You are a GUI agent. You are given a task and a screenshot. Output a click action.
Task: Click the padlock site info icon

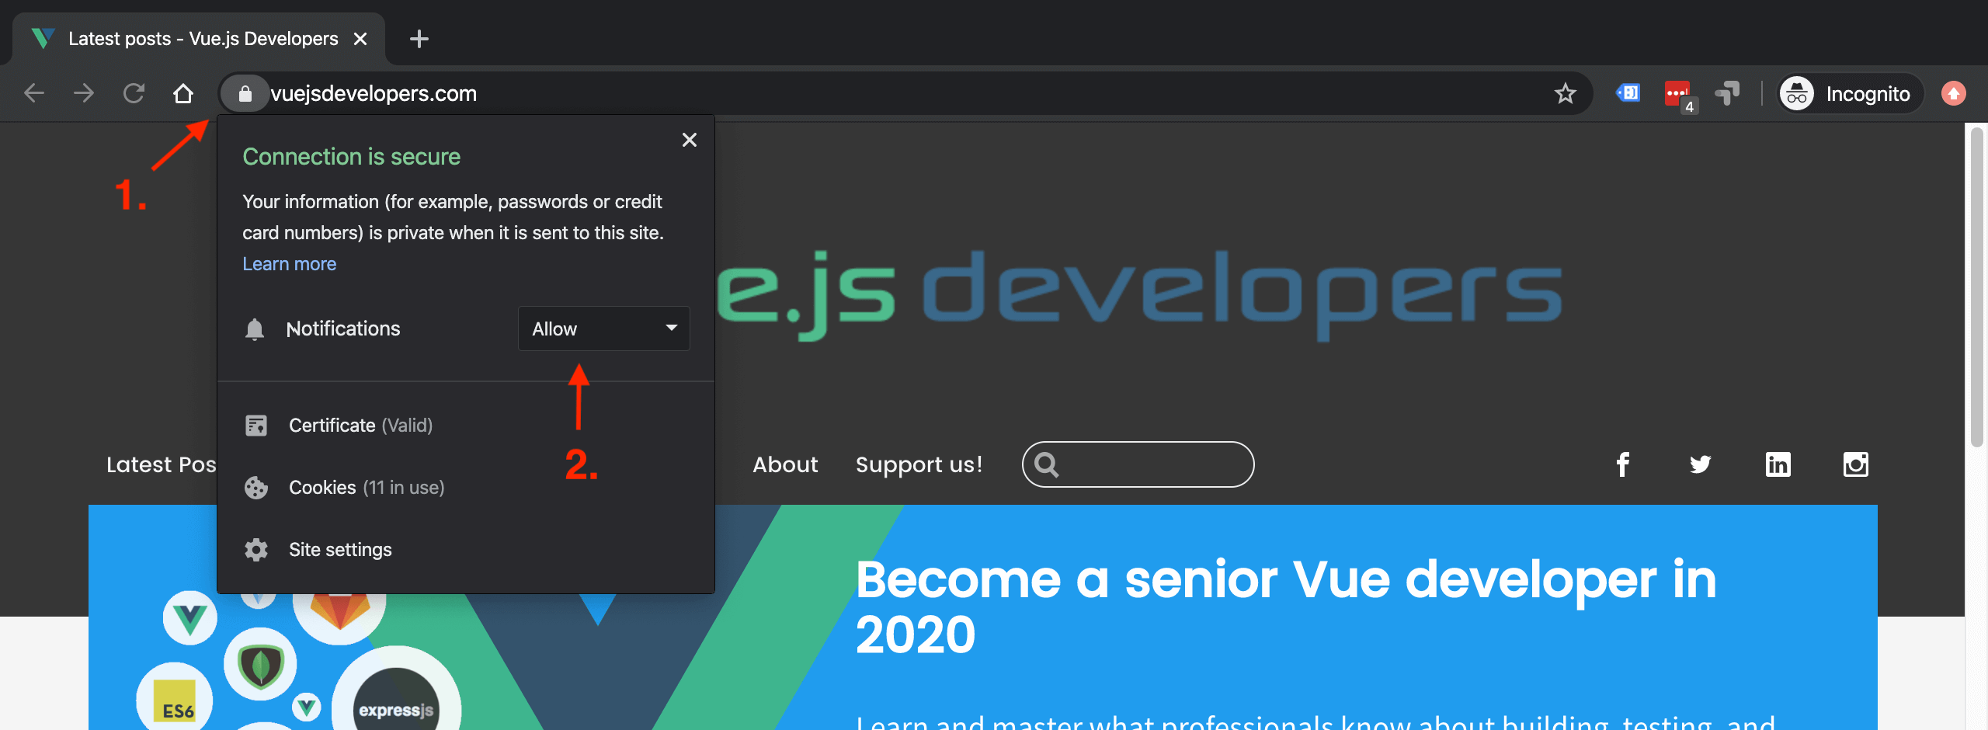[x=245, y=94]
